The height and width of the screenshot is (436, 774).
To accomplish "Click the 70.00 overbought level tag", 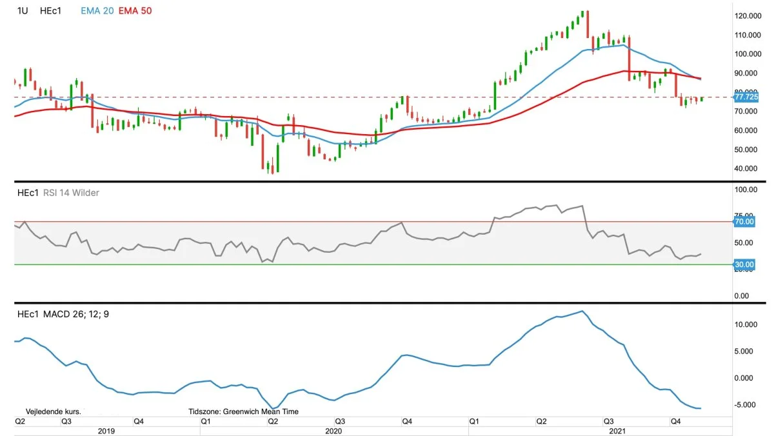I will (x=744, y=222).
